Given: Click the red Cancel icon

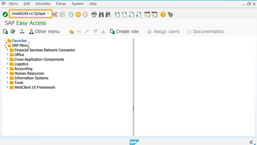Looking at the screenshot, I should (x=85, y=14).
